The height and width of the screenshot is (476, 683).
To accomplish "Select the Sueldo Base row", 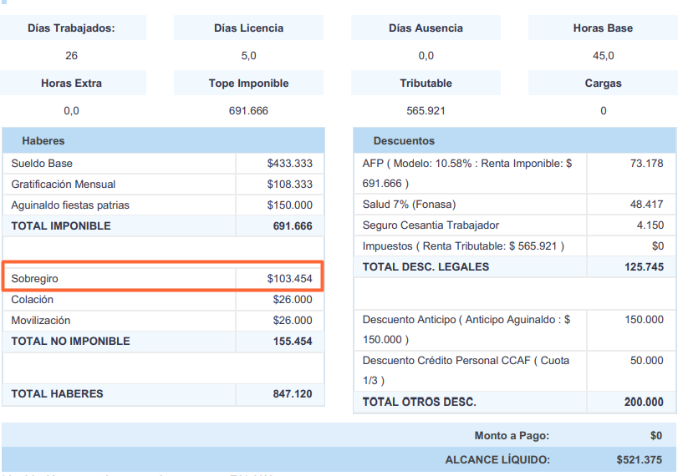I will [x=163, y=163].
